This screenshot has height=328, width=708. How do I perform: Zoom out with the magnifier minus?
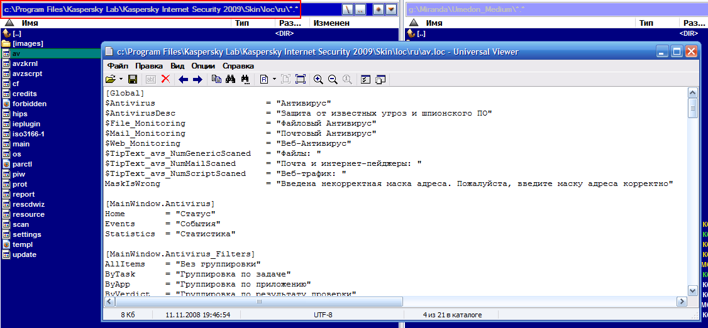[333, 79]
